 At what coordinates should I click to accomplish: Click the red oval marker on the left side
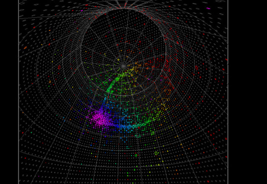coord(59,67)
